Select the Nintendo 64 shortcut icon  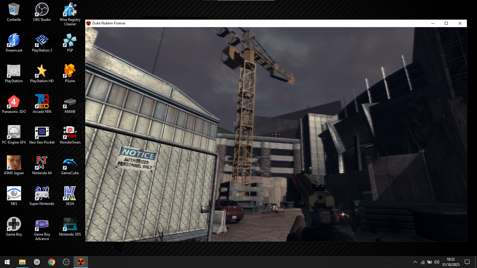42,163
